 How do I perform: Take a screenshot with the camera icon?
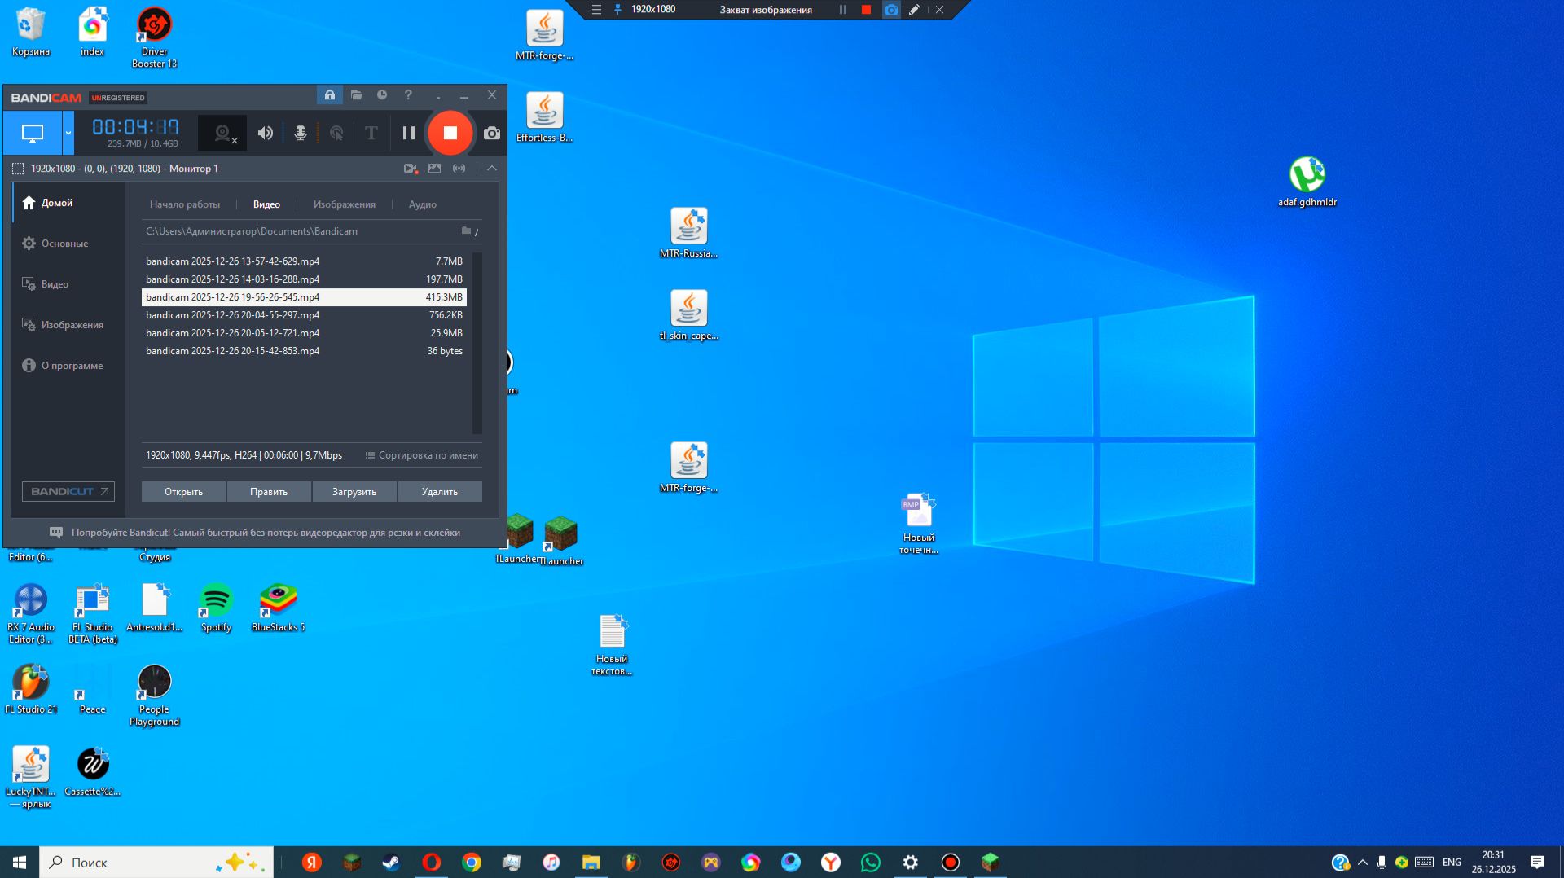[491, 133]
